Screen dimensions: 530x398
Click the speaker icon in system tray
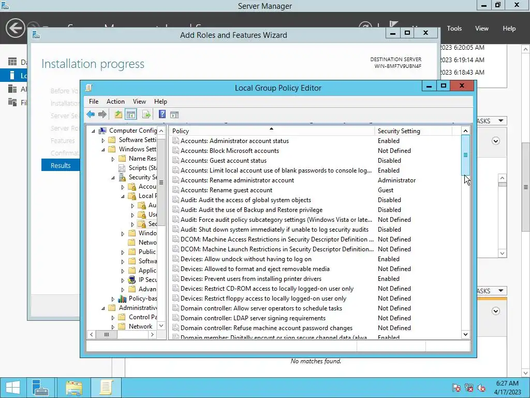click(481, 388)
